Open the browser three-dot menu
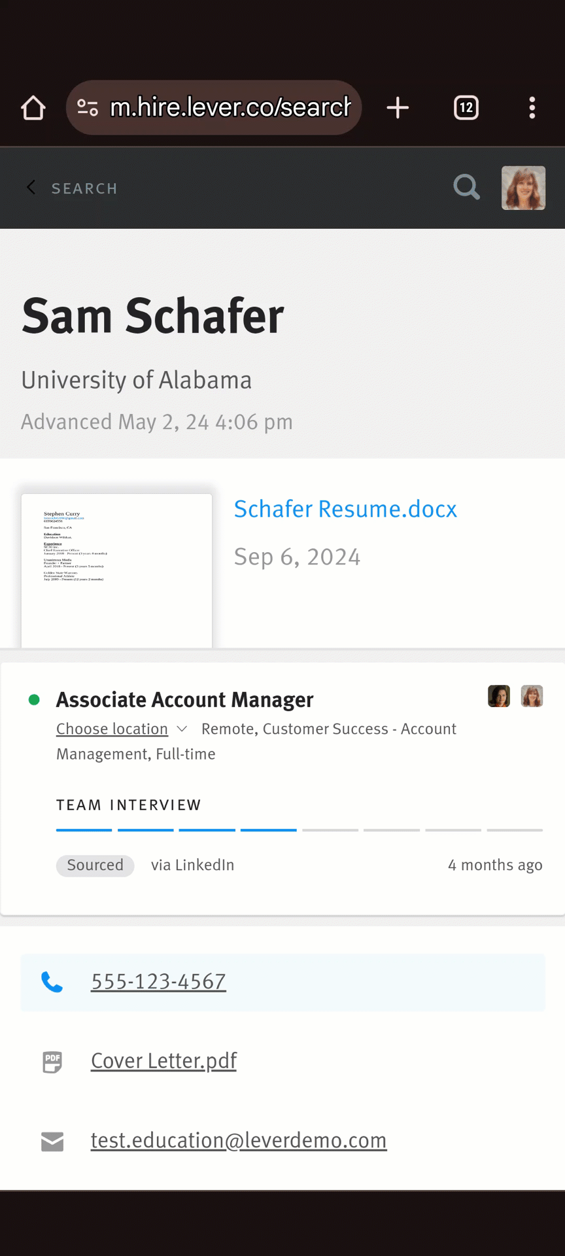The image size is (565, 1256). (x=532, y=108)
